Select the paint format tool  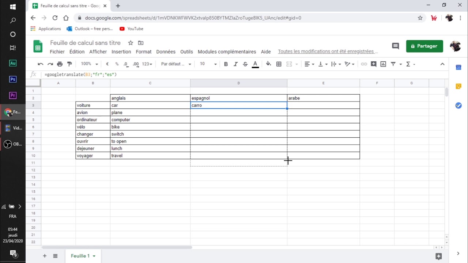coord(69,64)
